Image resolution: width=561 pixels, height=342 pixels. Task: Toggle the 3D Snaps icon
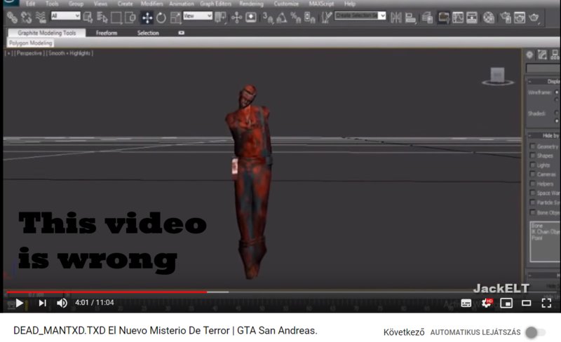click(268, 18)
